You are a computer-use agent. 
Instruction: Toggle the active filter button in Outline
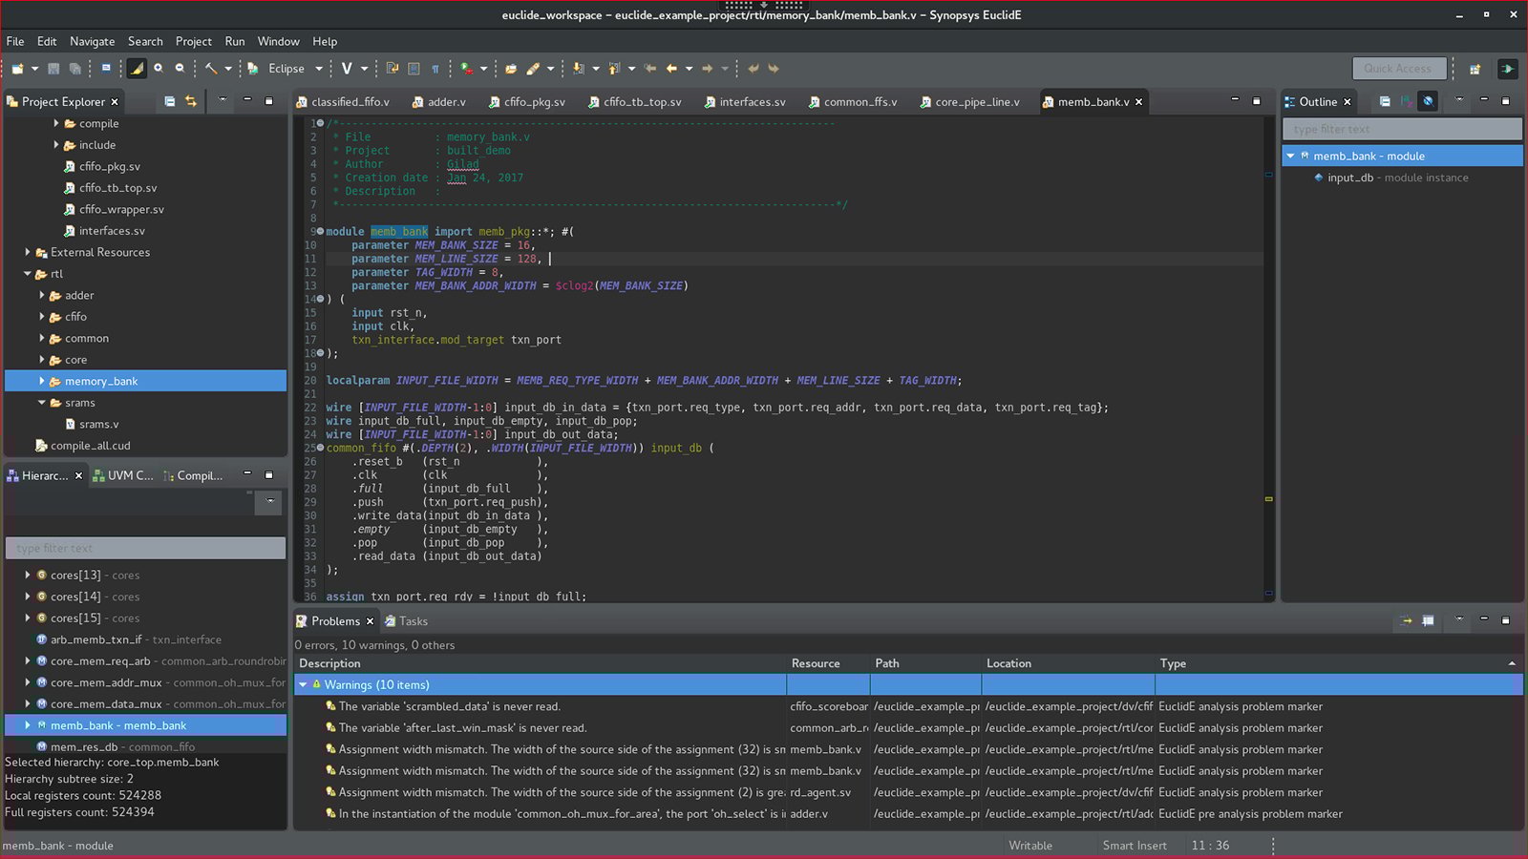[1428, 101]
